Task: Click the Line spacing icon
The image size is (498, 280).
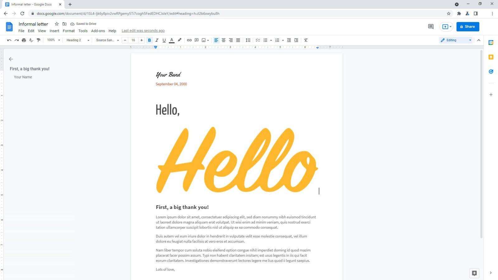Action: point(248,40)
